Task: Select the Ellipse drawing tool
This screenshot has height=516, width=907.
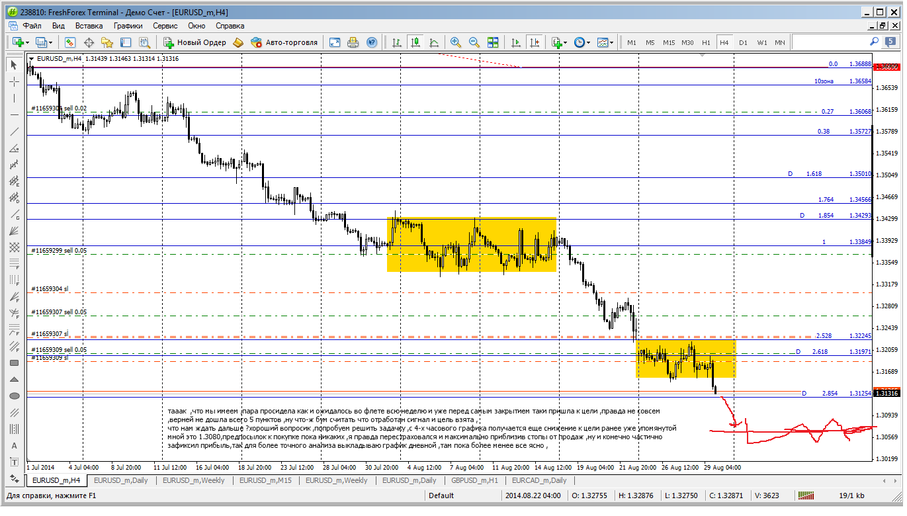Action: tap(14, 396)
